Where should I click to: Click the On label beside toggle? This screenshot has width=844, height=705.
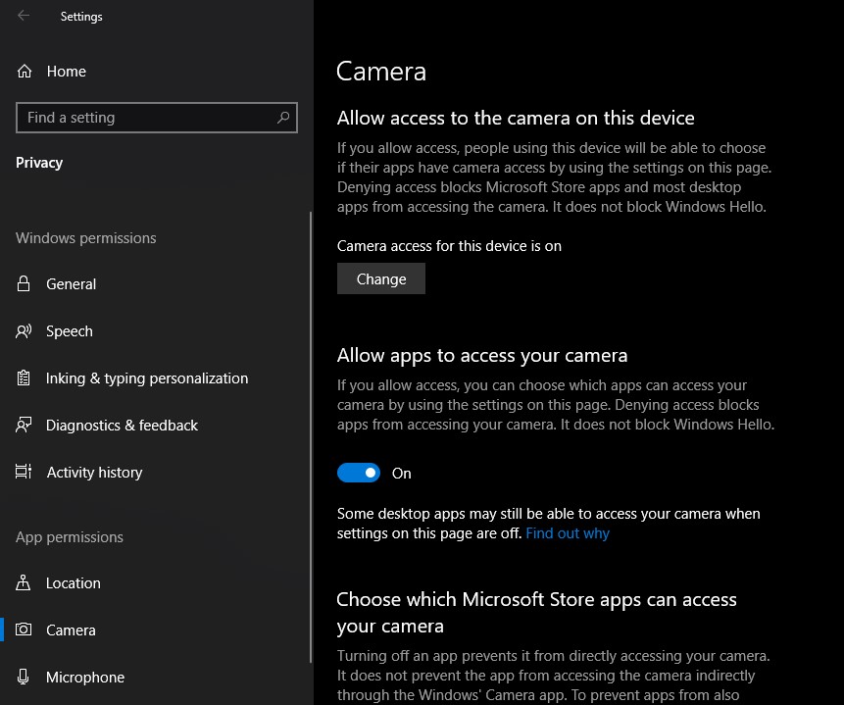tap(402, 474)
